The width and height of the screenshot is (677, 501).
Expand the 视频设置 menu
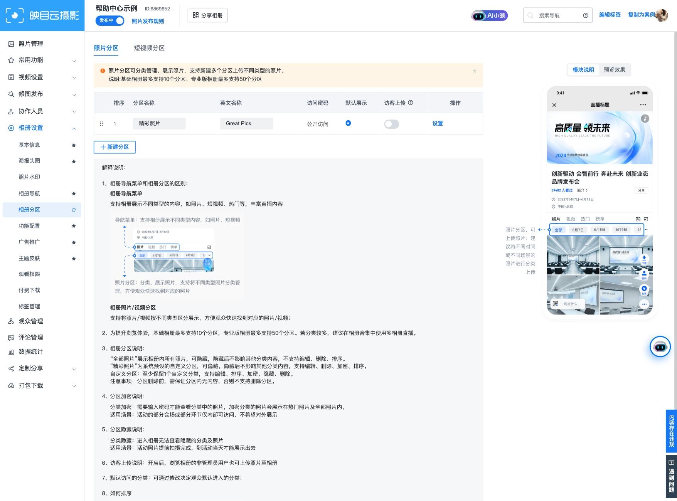[42, 77]
